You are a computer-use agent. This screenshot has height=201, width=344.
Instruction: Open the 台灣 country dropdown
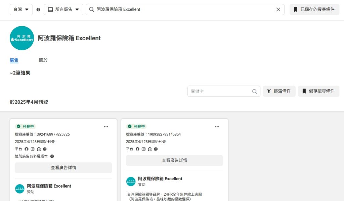point(21,9)
